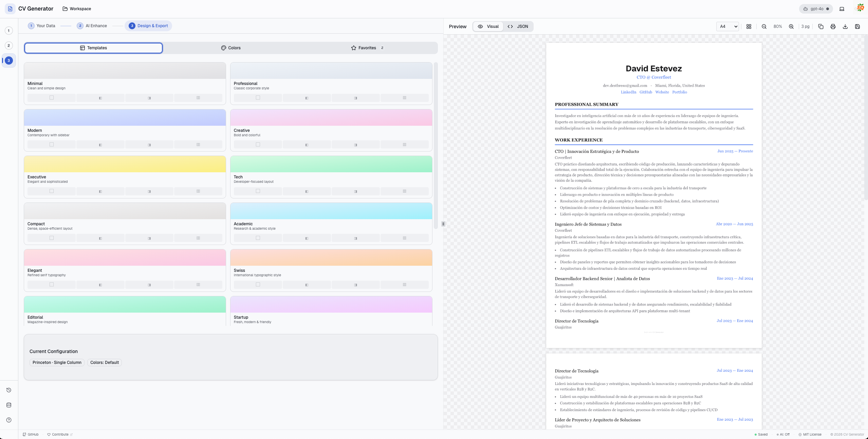Switch to the Colors tab
The height and width of the screenshot is (439, 868).
(x=231, y=48)
